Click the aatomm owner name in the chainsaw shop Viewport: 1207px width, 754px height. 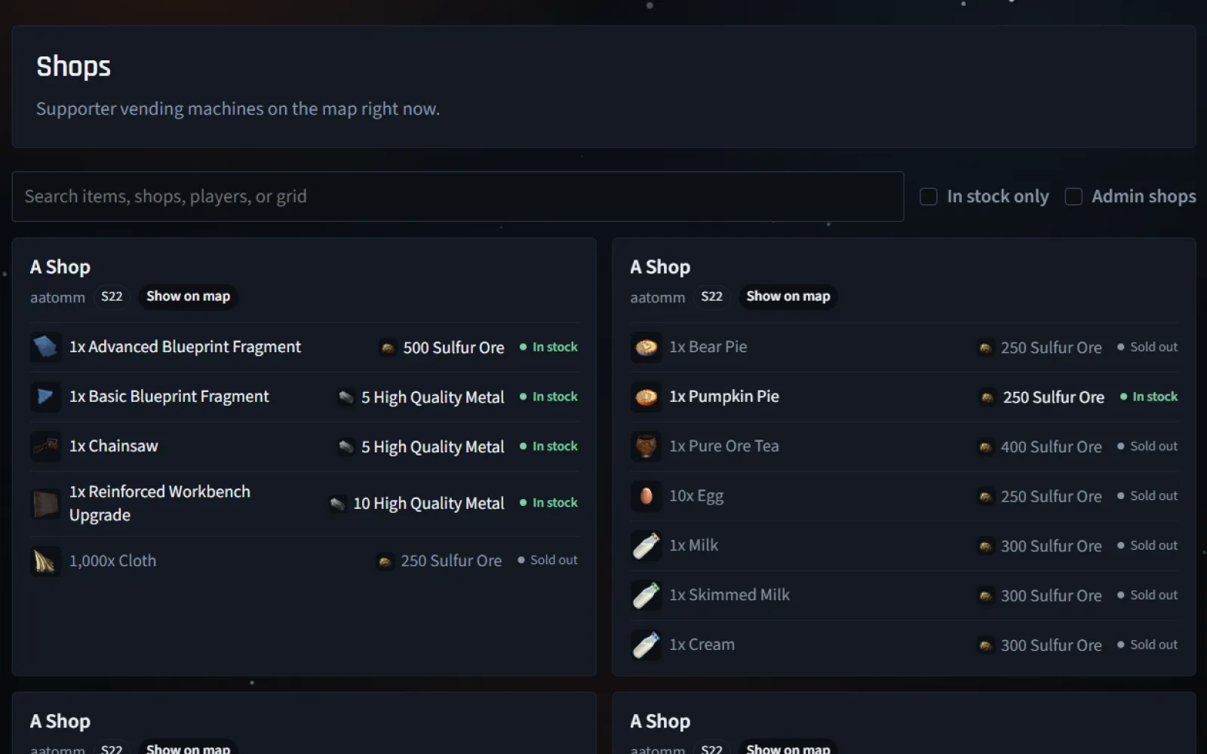57,297
